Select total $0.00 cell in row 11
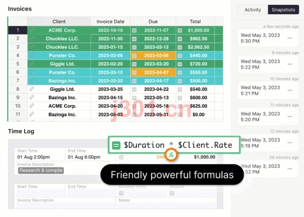The image size is (304, 217). click(195, 115)
